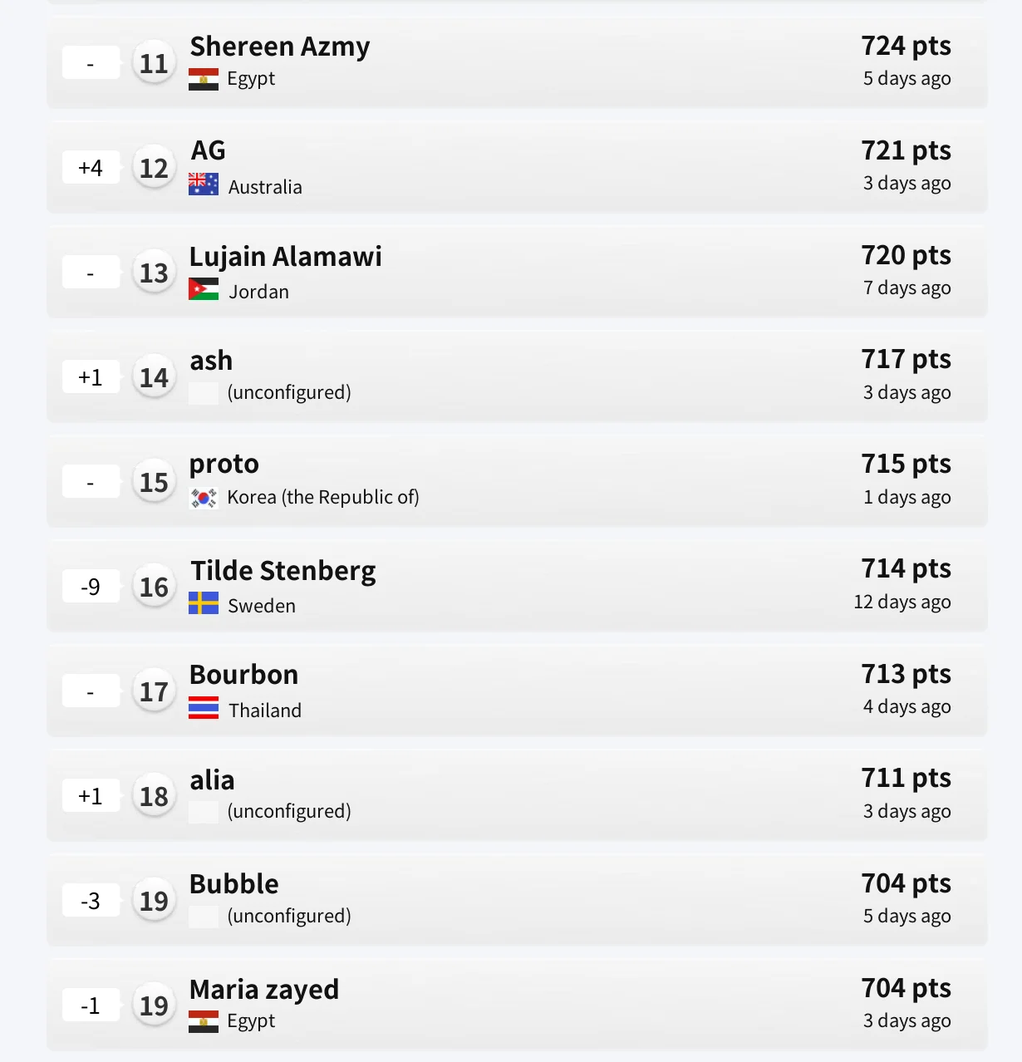Screen dimensions: 1022x1062
Task: Click the Thailand flag under Bourbon
Action: 204,707
